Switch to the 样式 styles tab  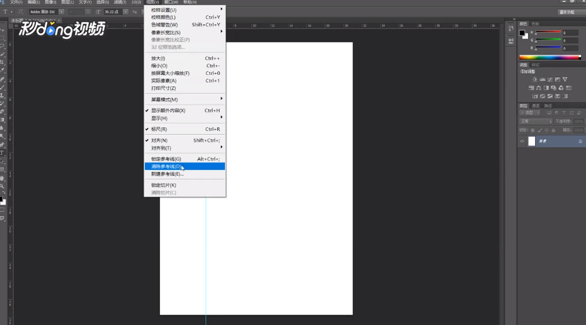coord(536,65)
